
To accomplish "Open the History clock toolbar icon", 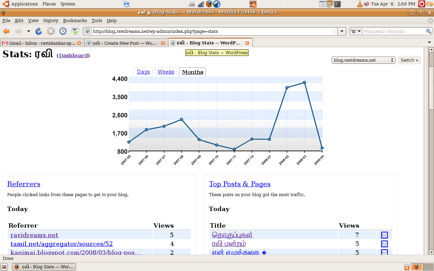I will click(63, 31).
